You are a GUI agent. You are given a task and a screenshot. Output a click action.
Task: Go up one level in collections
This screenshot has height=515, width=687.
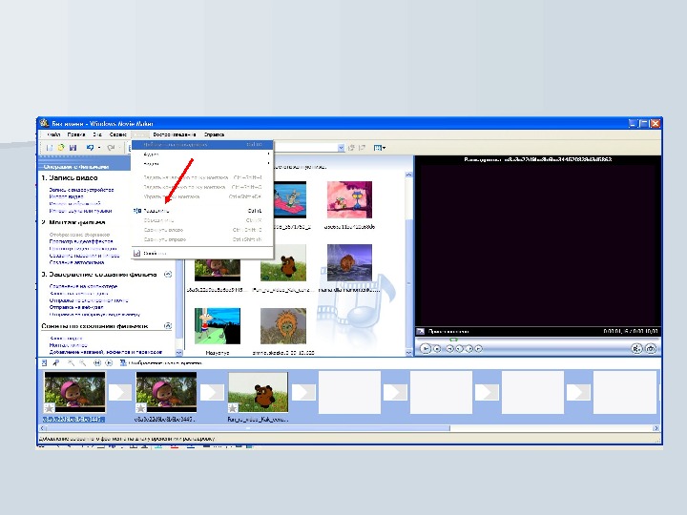[x=351, y=148]
